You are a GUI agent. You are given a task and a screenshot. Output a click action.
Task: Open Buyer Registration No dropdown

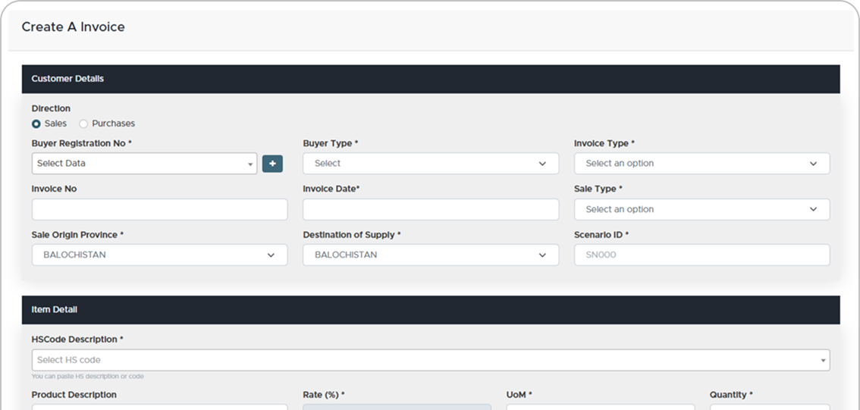(144, 163)
